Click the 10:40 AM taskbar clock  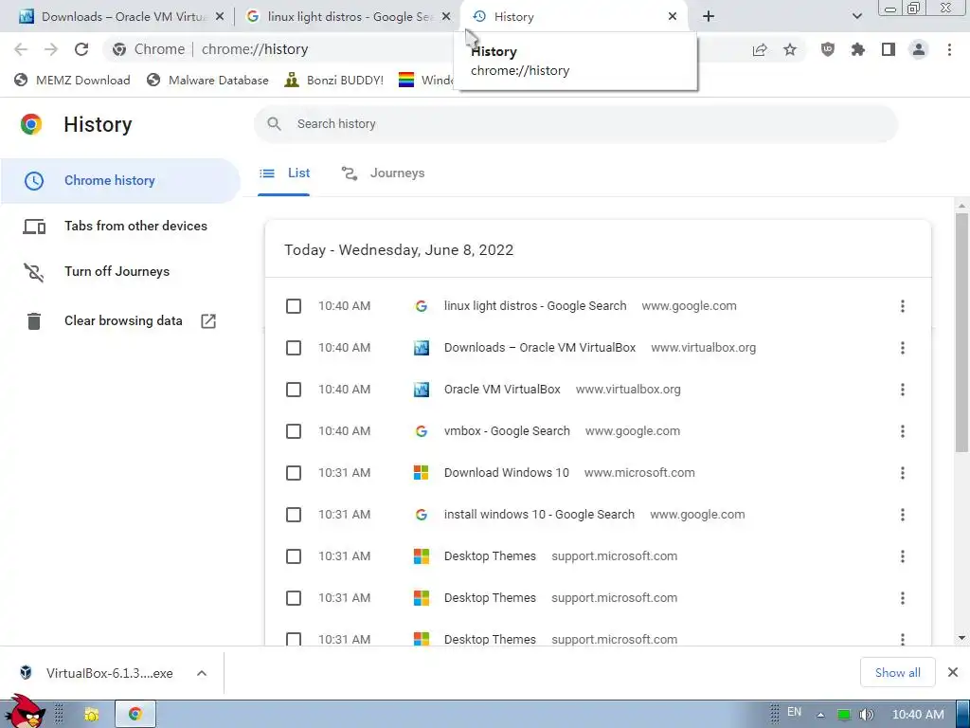(918, 715)
